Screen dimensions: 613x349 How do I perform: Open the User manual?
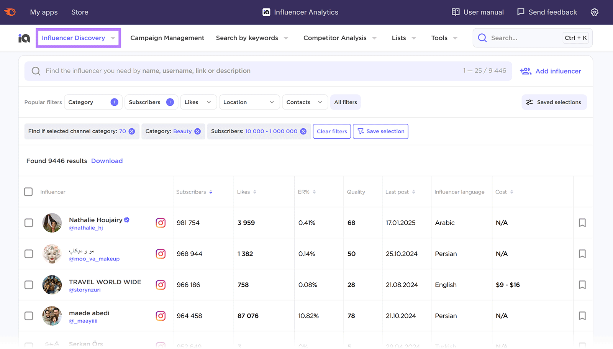[x=477, y=12]
